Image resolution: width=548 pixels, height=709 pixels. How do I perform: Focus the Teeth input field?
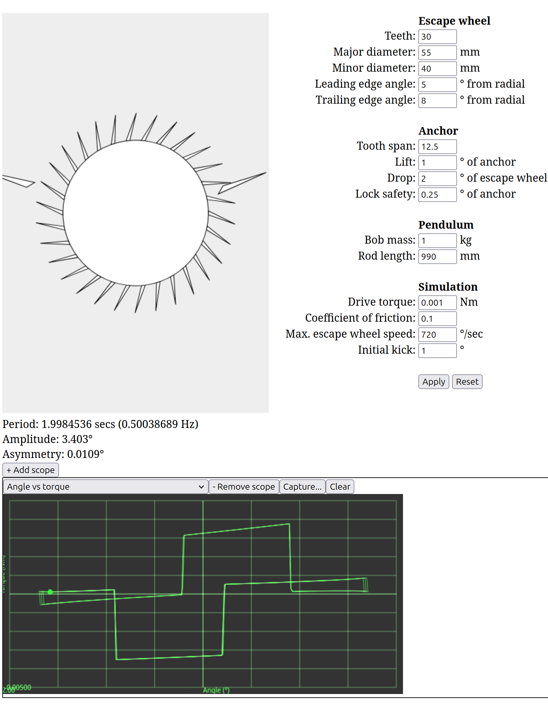tap(437, 37)
